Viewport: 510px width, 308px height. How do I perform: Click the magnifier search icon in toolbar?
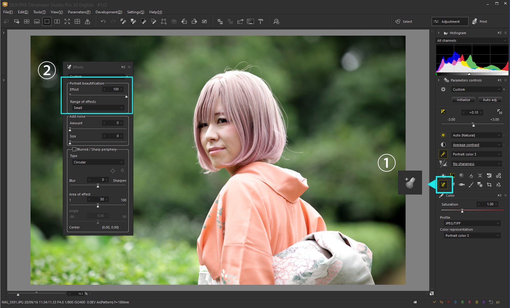point(276,21)
